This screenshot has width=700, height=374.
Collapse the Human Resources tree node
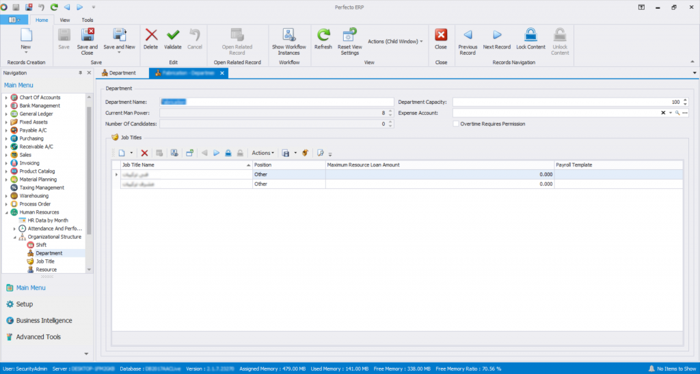pyautogui.click(x=6, y=212)
